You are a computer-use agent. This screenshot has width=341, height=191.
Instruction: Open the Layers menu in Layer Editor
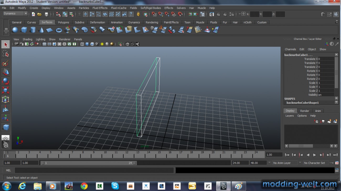tap(290, 116)
